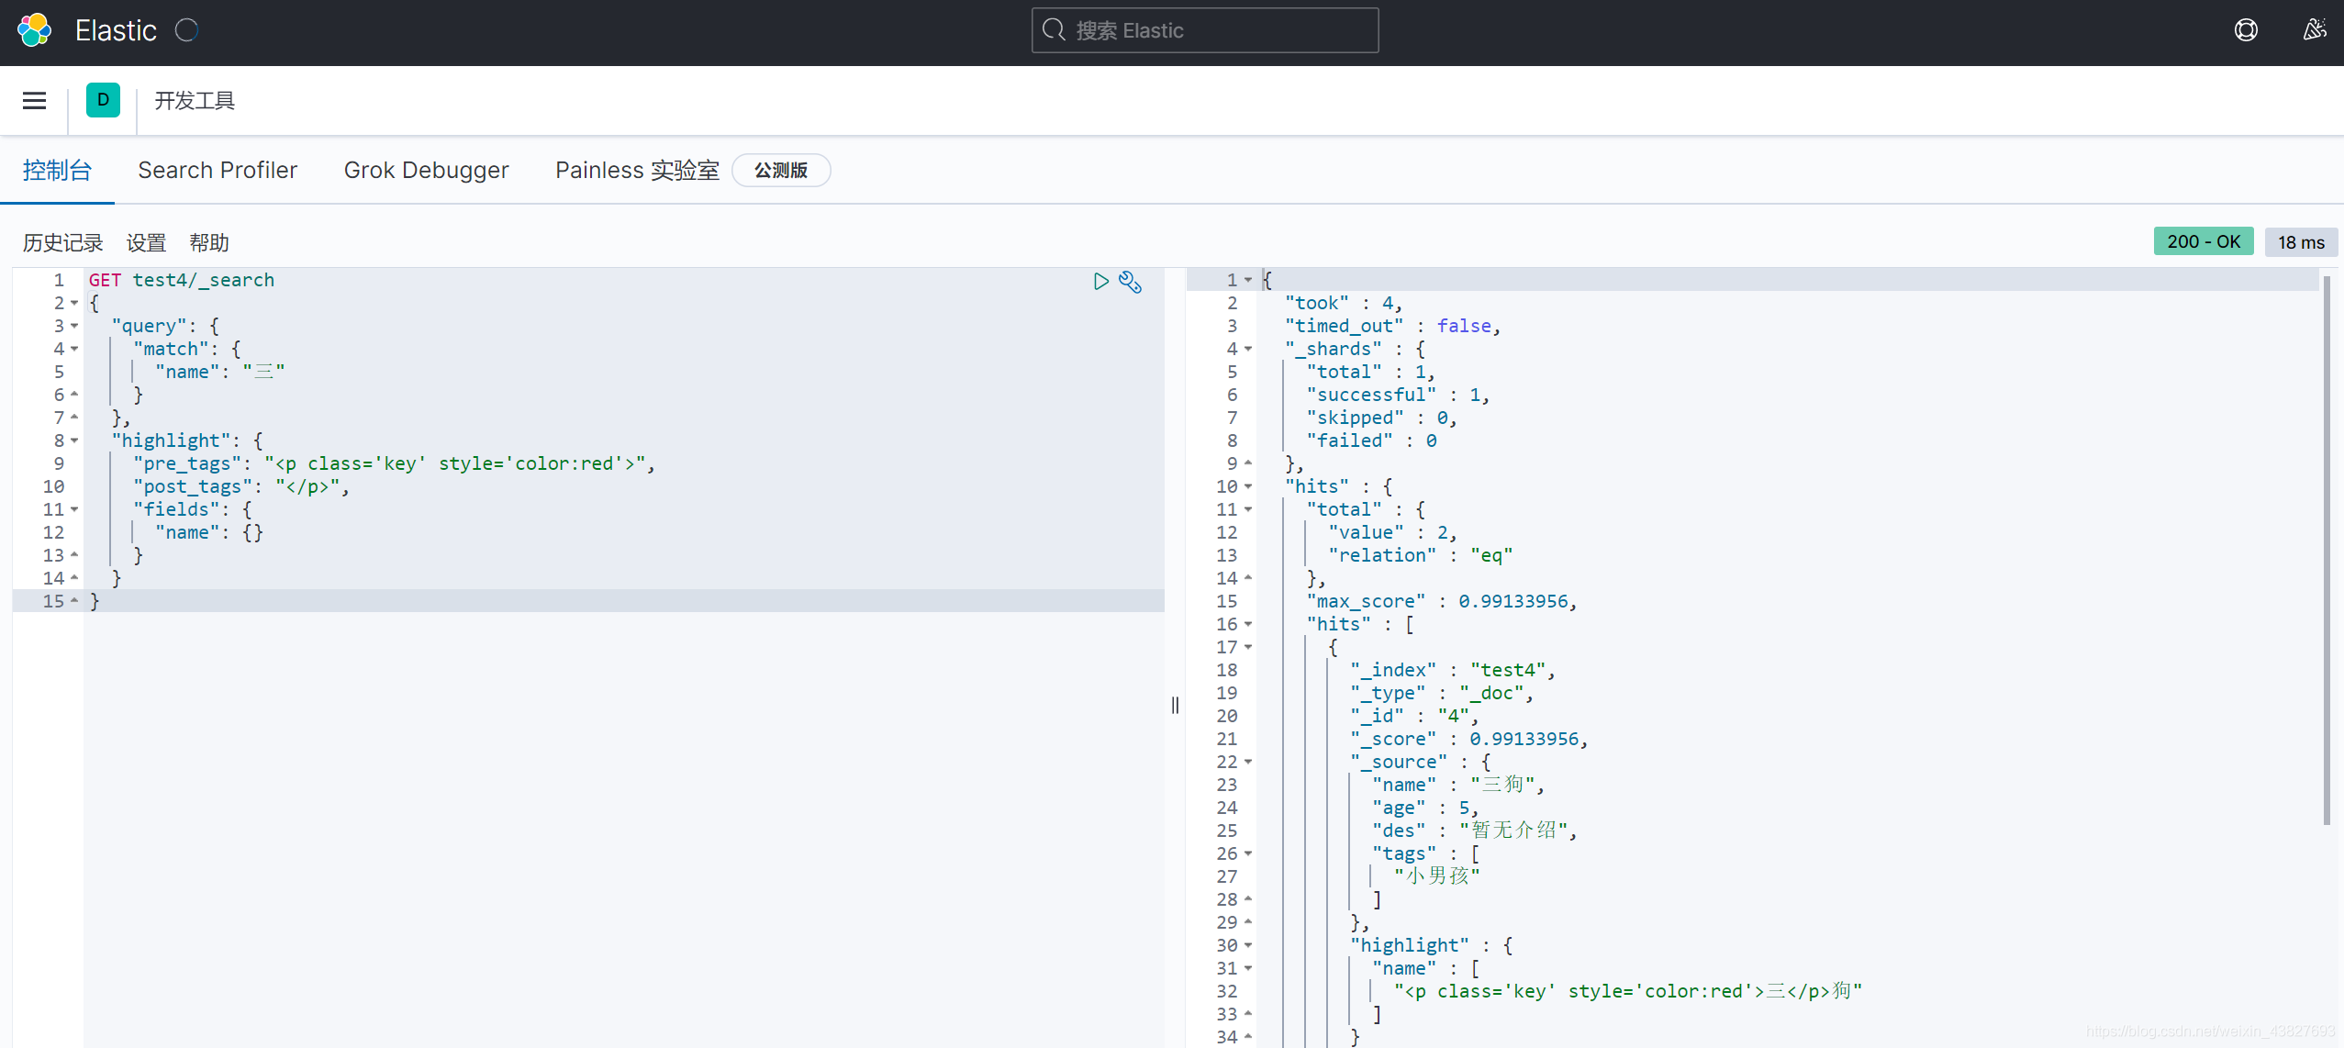Click the "age" : 5 line
2344x1048 pixels.
click(1424, 808)
